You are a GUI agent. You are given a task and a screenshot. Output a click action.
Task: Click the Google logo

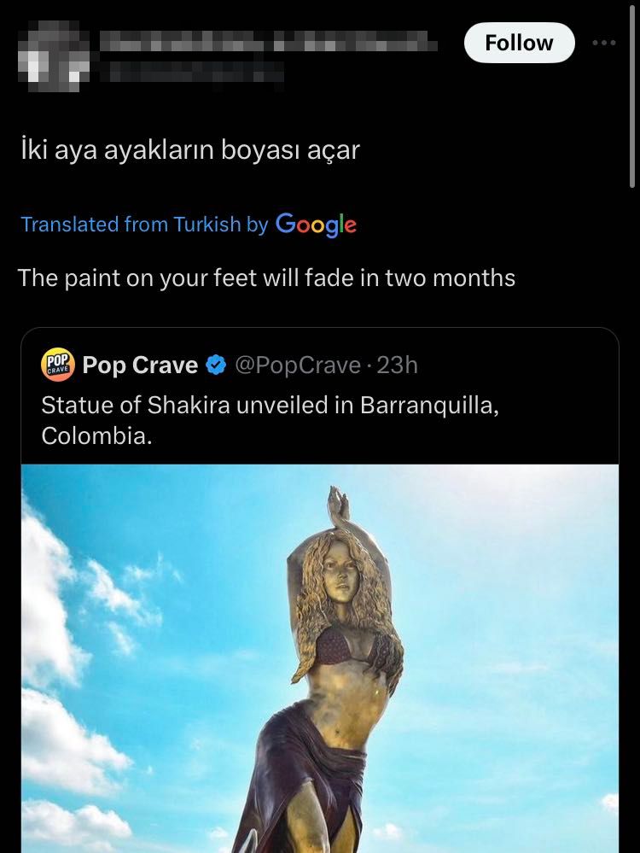[x=316, y=225]
